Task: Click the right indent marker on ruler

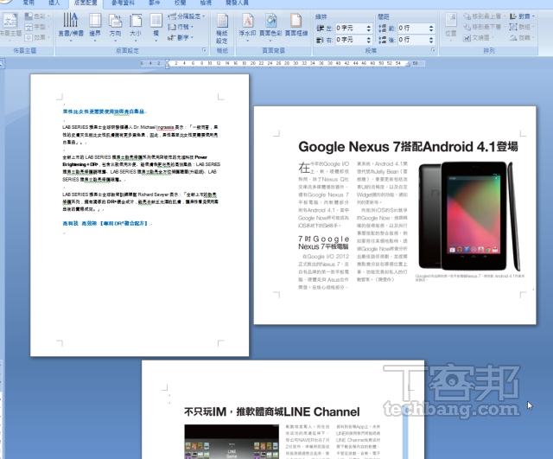Action: click(408, 64)
